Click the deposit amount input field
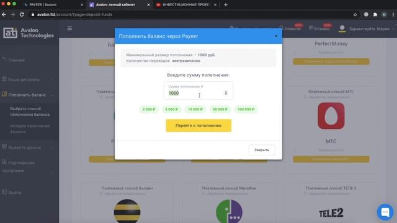Screen dimensions: 397x223 (x=198, y=90)
